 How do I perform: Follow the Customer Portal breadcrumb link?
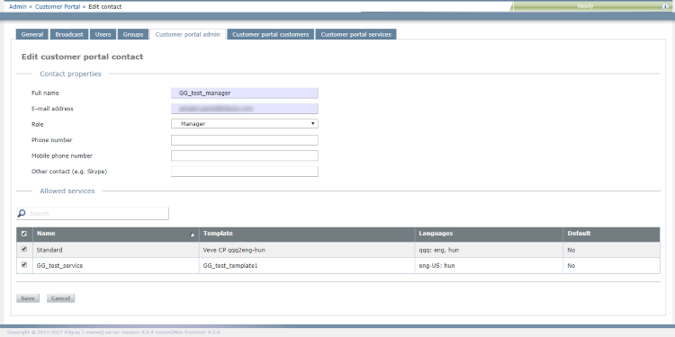point(58,7)
